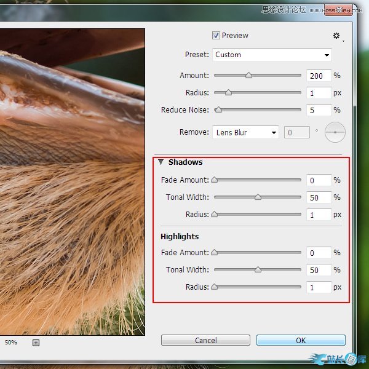Toggle the Preview checkbox

coord(216,36)
